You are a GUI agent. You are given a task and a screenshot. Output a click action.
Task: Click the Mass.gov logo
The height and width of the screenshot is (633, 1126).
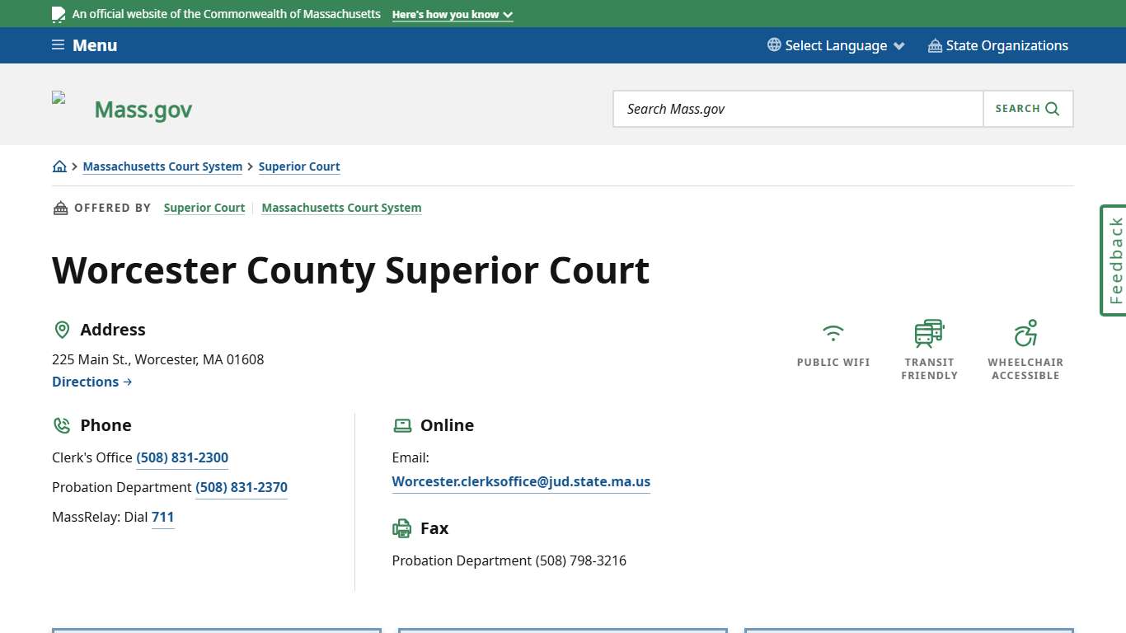pyautogui.click(x=142, y=108)
